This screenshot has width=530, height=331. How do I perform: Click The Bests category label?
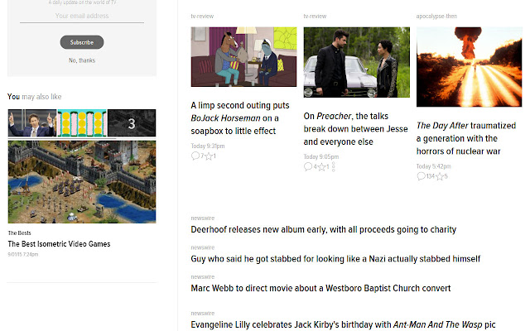pyautogui.click(x=19, y=233)
